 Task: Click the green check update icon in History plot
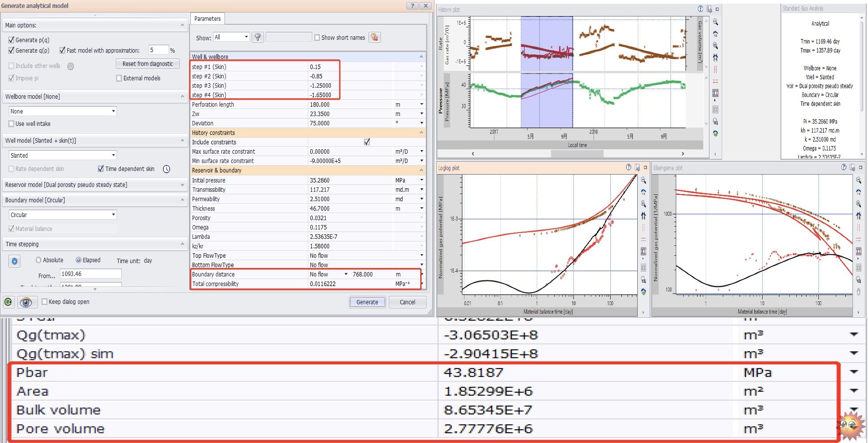715,133
